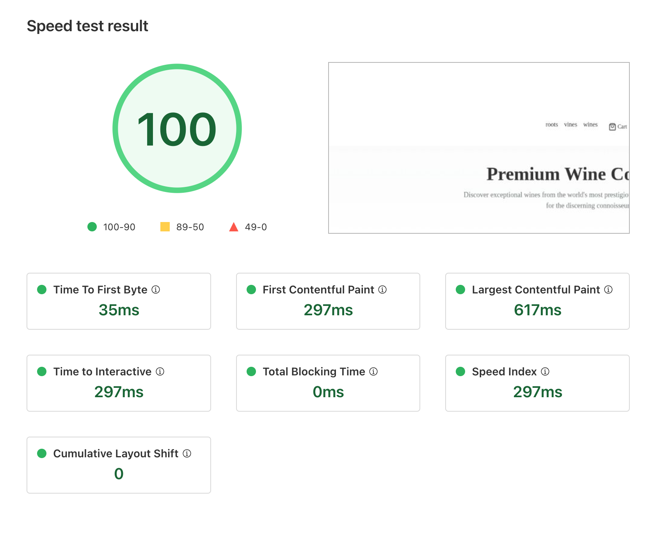Click the circular score of 100
Image resolution: width=661 pixels, height=533 pixels.
pyautogui.click(x=178, y=130)
